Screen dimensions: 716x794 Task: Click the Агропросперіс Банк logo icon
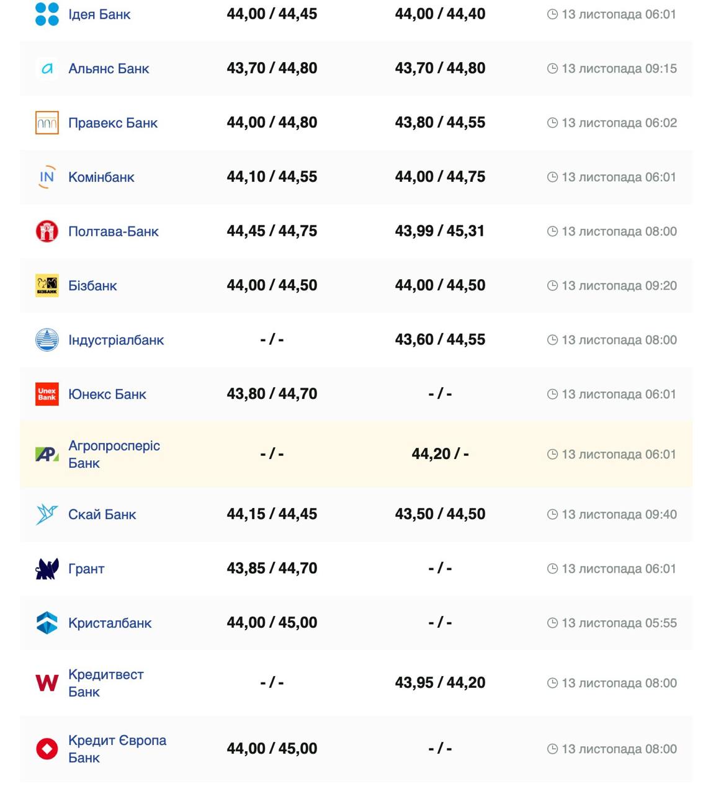pyautogui.click(x=47, y=455)
